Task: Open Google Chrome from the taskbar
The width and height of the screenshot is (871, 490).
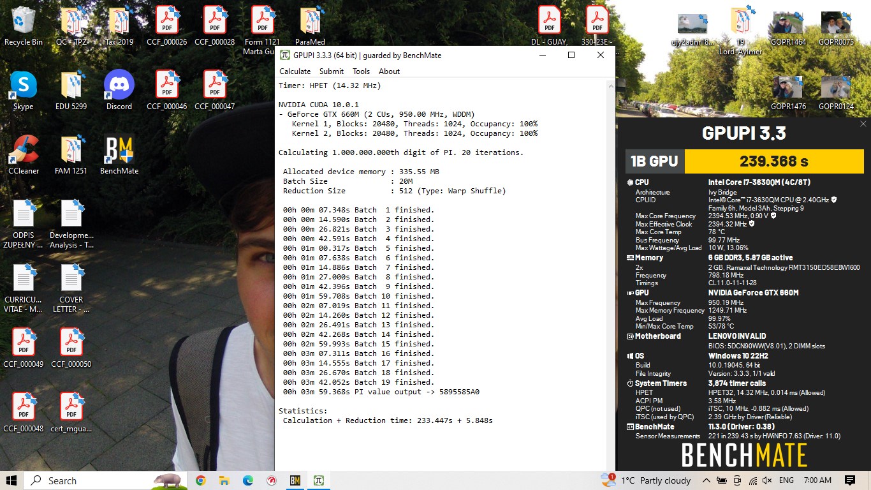Action: click(200, 480)
